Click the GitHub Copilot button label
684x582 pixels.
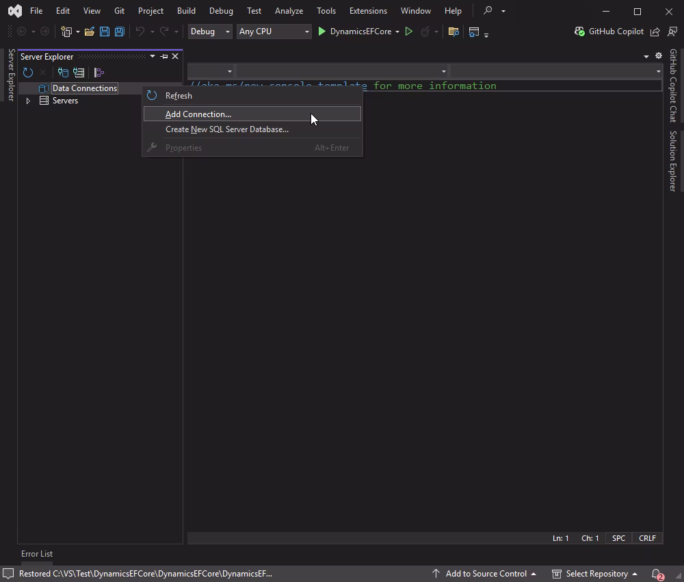pos(616,31)
